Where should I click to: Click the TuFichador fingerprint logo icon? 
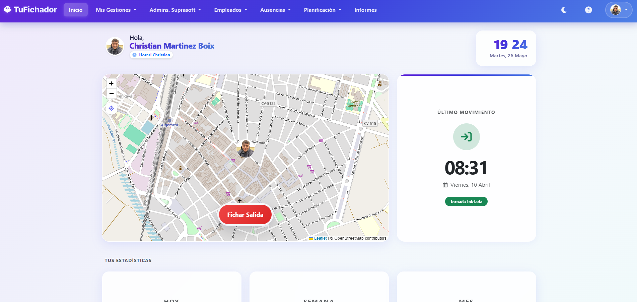coord(7,10)
